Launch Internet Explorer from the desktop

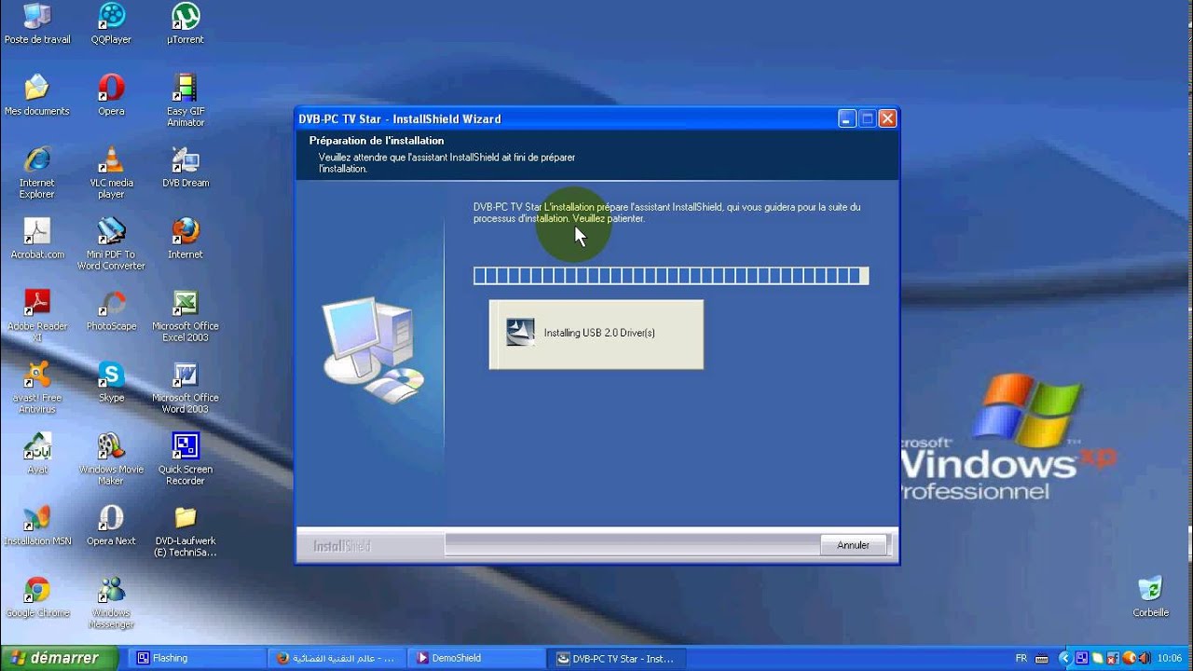coord(36,173)
